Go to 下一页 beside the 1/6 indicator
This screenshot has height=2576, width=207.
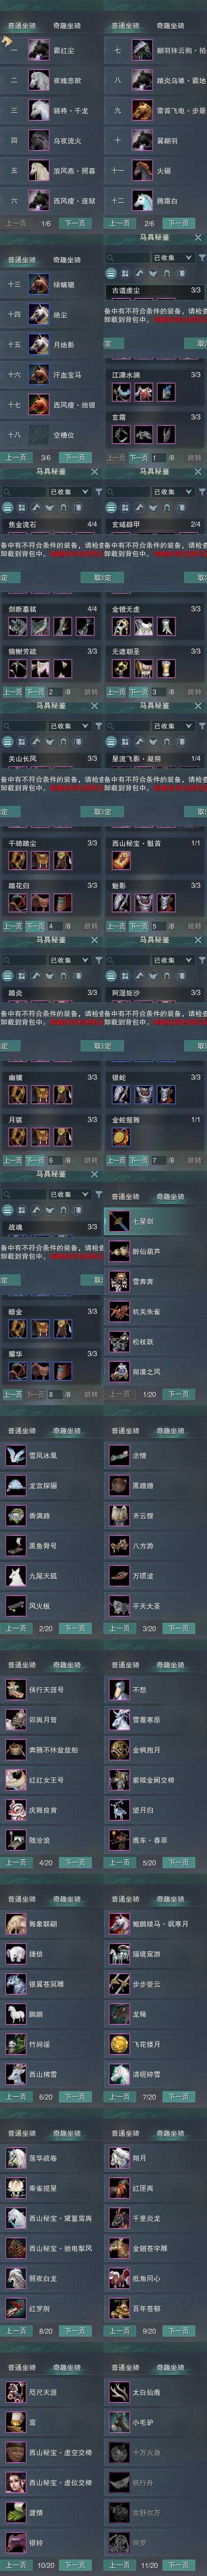(74, 224)
